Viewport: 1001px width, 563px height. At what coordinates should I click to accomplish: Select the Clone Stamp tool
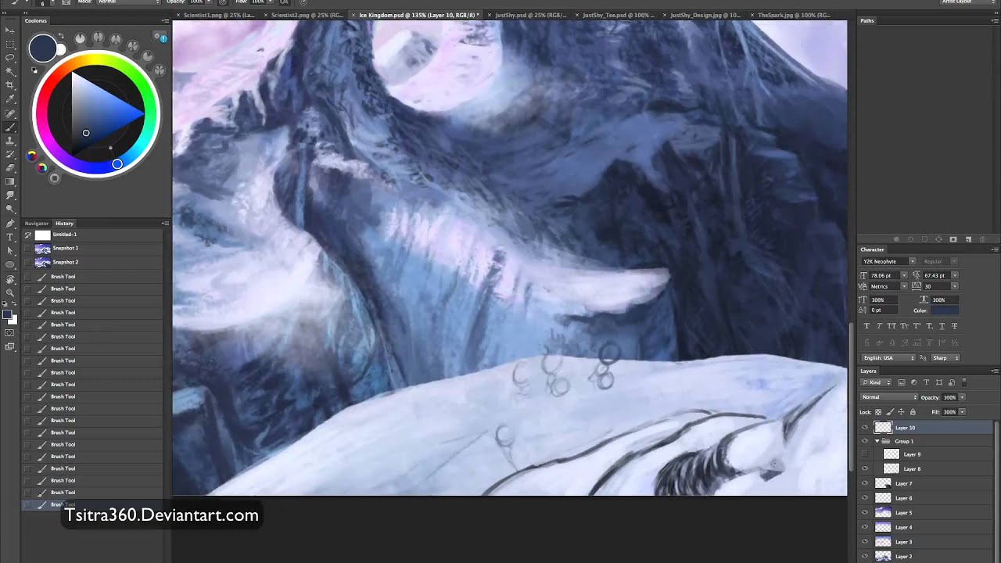coord(10,141)
